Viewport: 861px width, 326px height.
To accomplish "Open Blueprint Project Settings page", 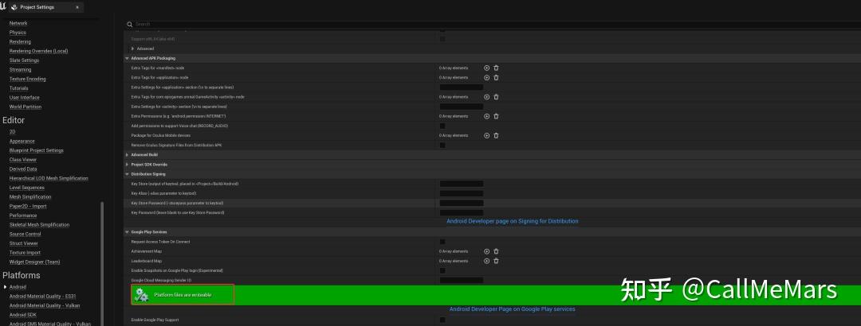I will [x=36, y=150].
